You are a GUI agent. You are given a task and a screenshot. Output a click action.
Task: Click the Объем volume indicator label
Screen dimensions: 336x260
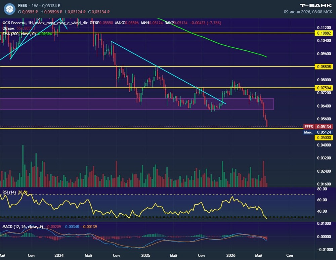(x=8, y=28)
